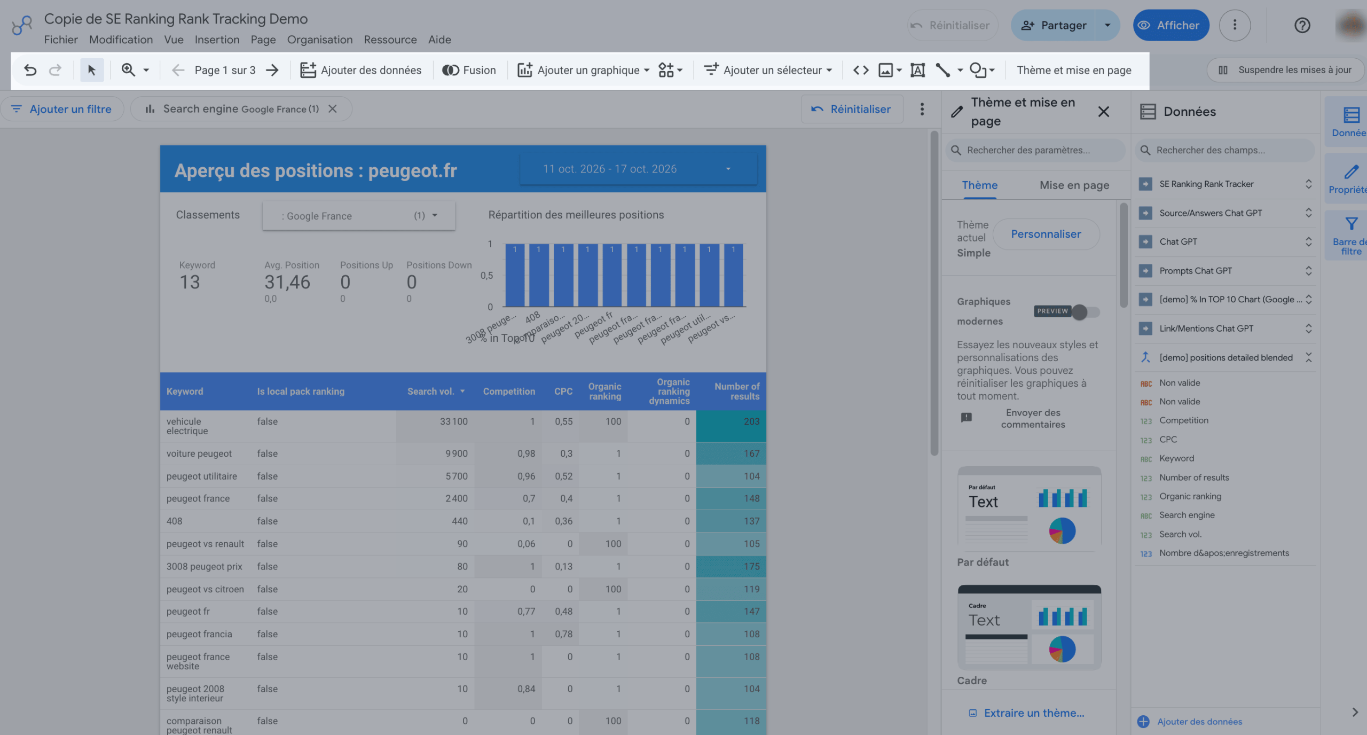This screenshot has width=1367, height=735.
Task: Select the shape tool icon
Action: [x=978, y=70]
